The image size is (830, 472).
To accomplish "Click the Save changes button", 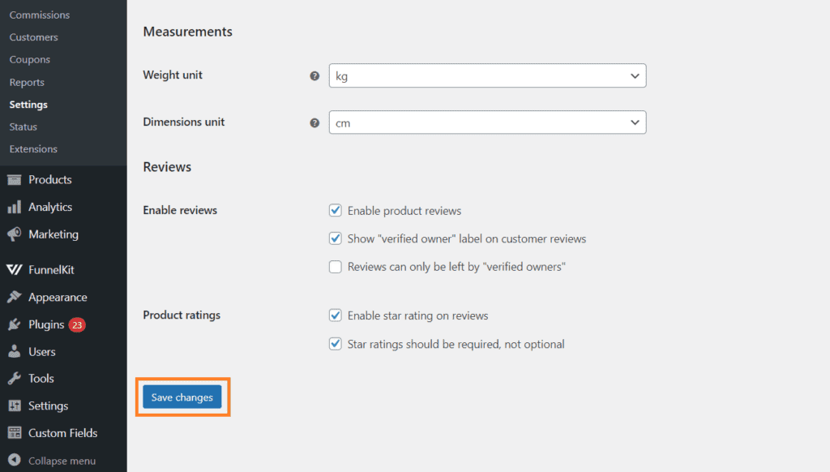I will (182, 397).
